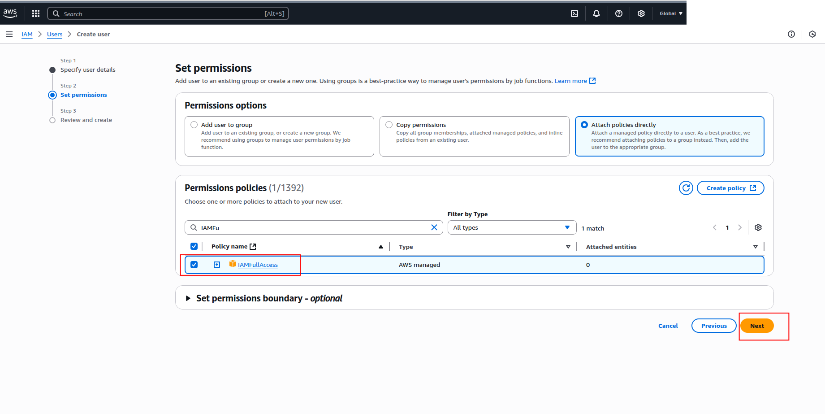This screenshot has height=414, width=825.
Task: Expand IAMFullAccess policy row details
Action: click(217, 265)
